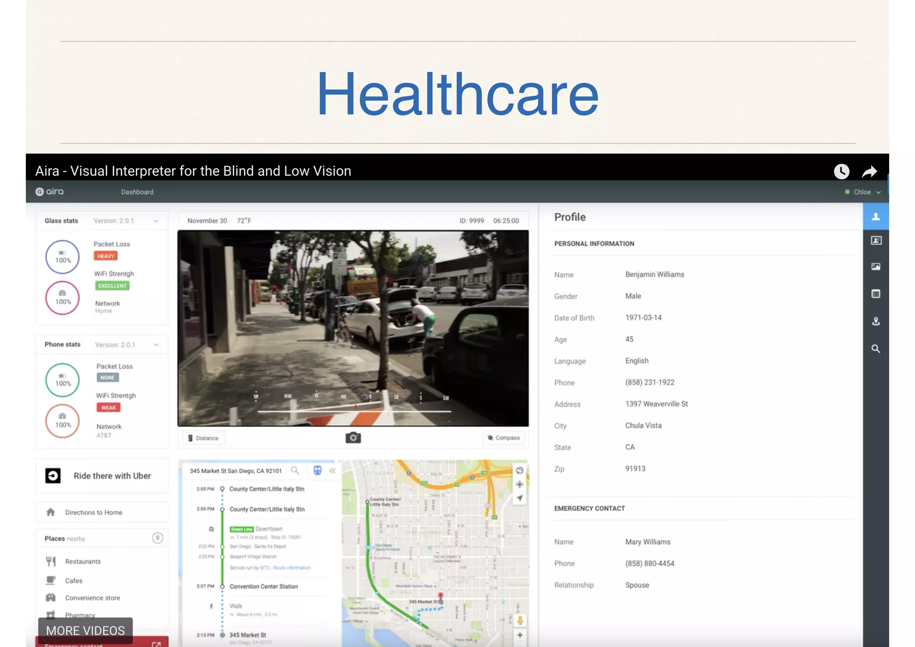Collapse the Glass stats panel chevron

point(156,221)
